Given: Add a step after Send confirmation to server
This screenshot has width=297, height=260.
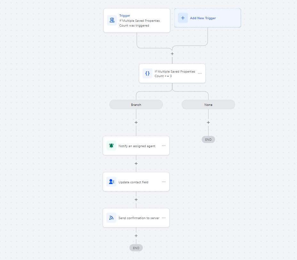Looking at the screenshot, I should (136, 236).
